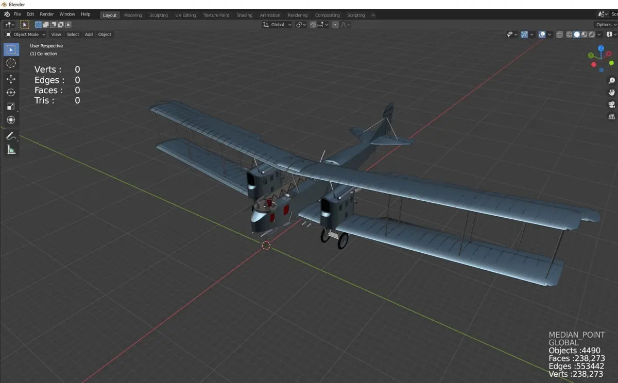Open the Window menu

pyautogui.click(x=67, y=14)
